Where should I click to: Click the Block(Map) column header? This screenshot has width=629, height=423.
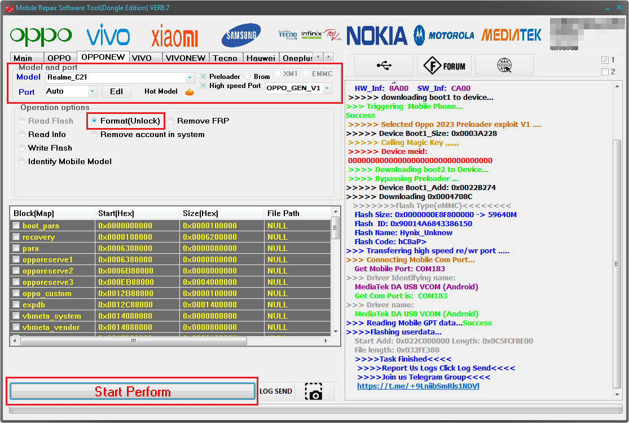pos(52,213)
